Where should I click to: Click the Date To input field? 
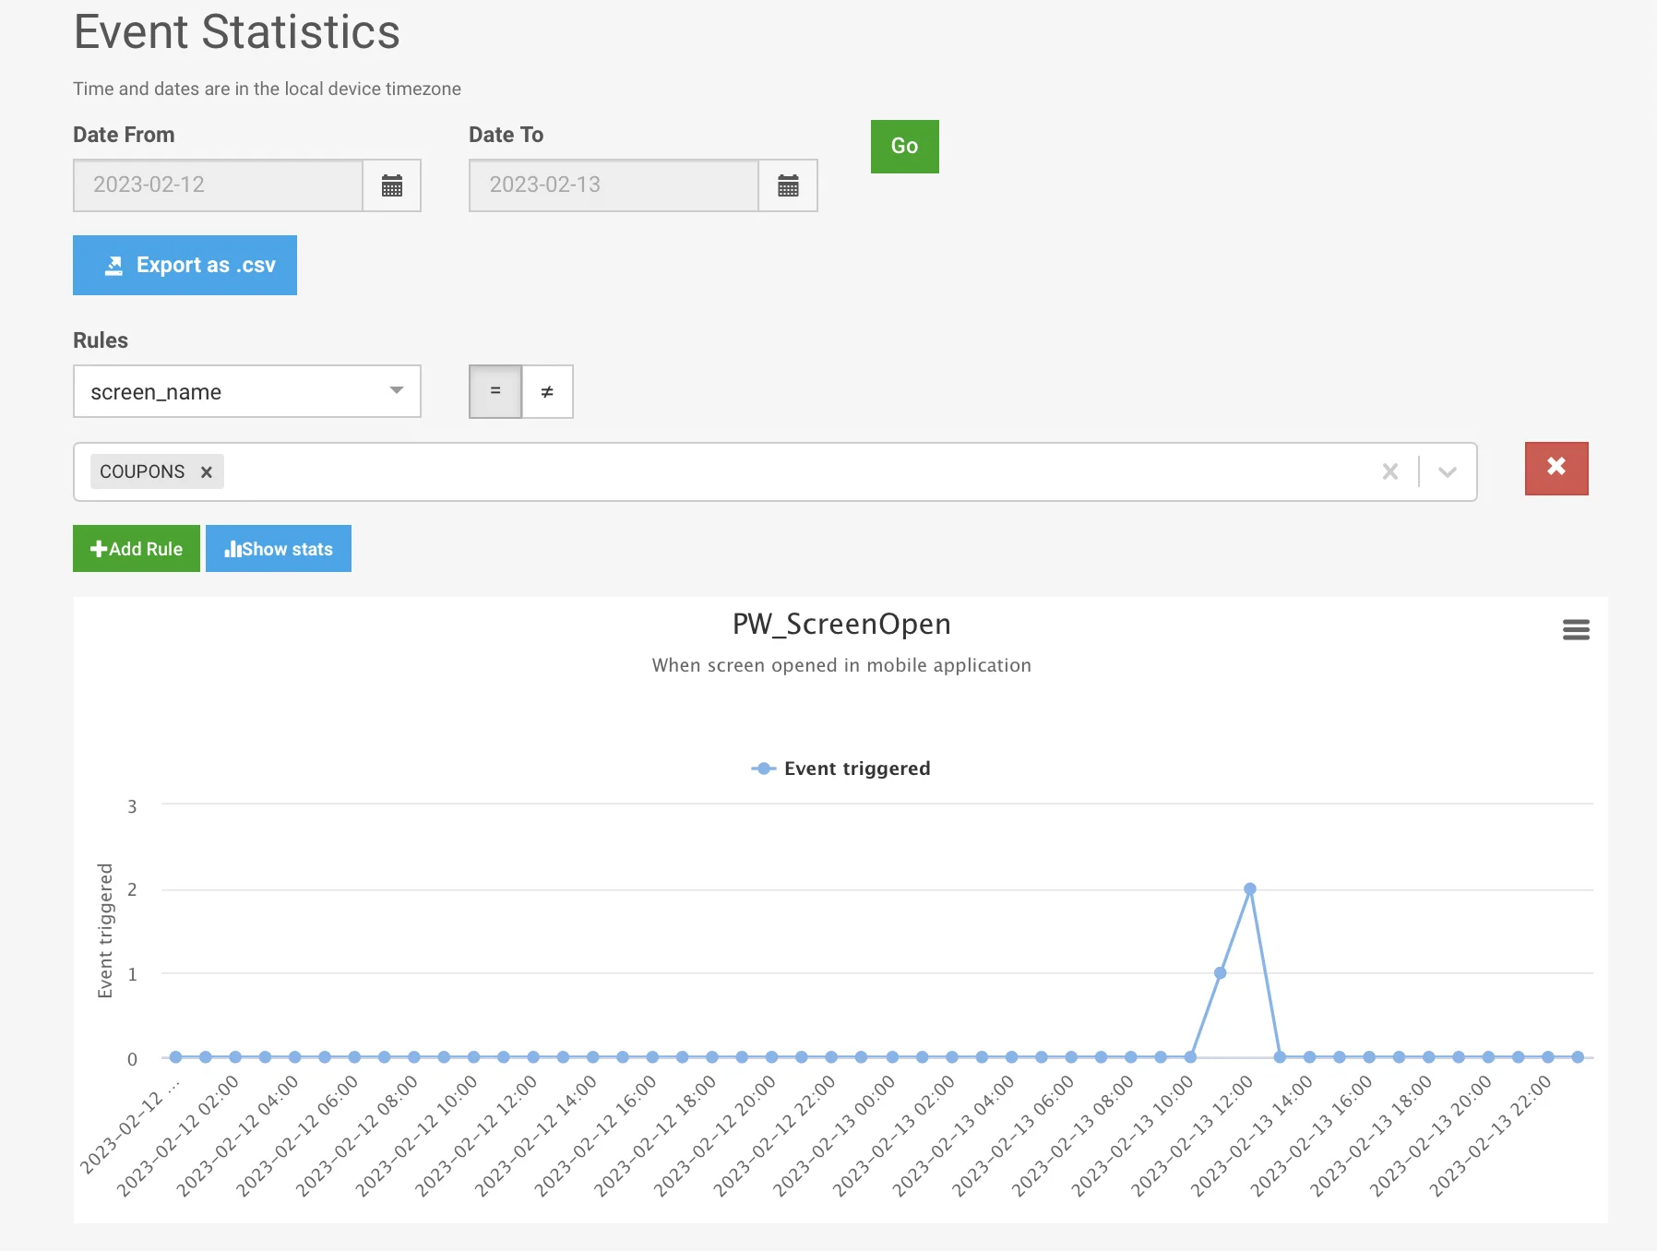pos(614,185)
